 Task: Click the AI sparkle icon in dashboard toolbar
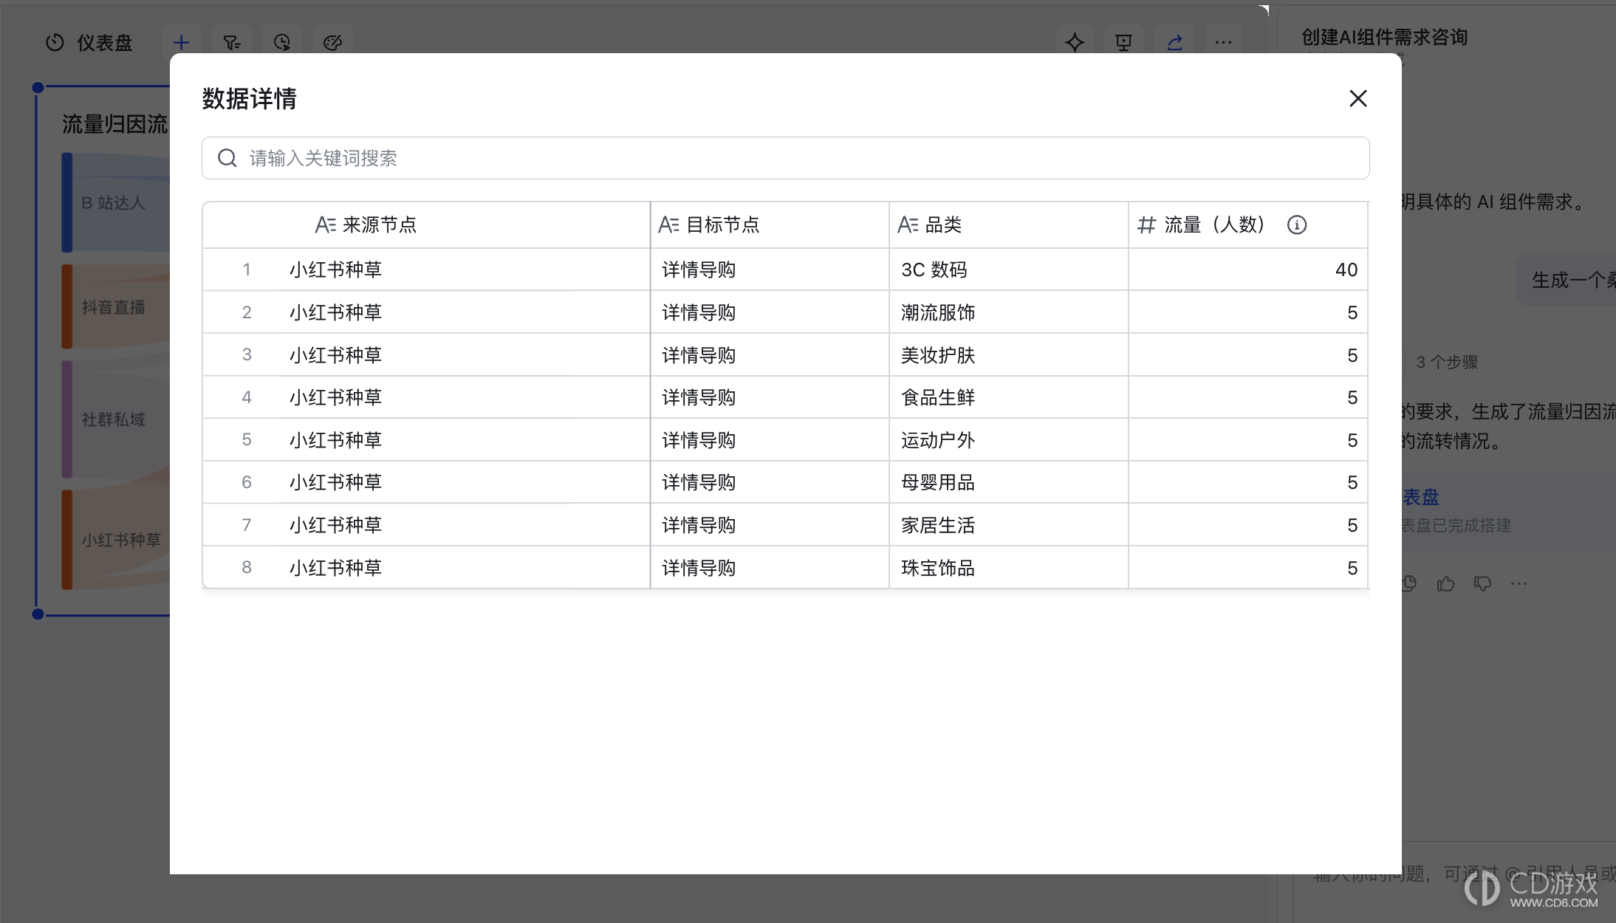coord(1075,43)
